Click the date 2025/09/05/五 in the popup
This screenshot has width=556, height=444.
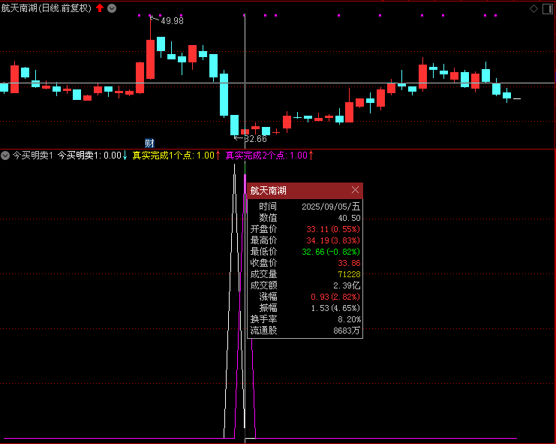point(330,207)
